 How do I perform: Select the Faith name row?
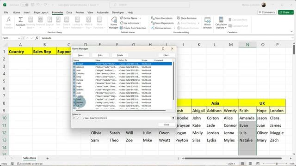[122, 83]
